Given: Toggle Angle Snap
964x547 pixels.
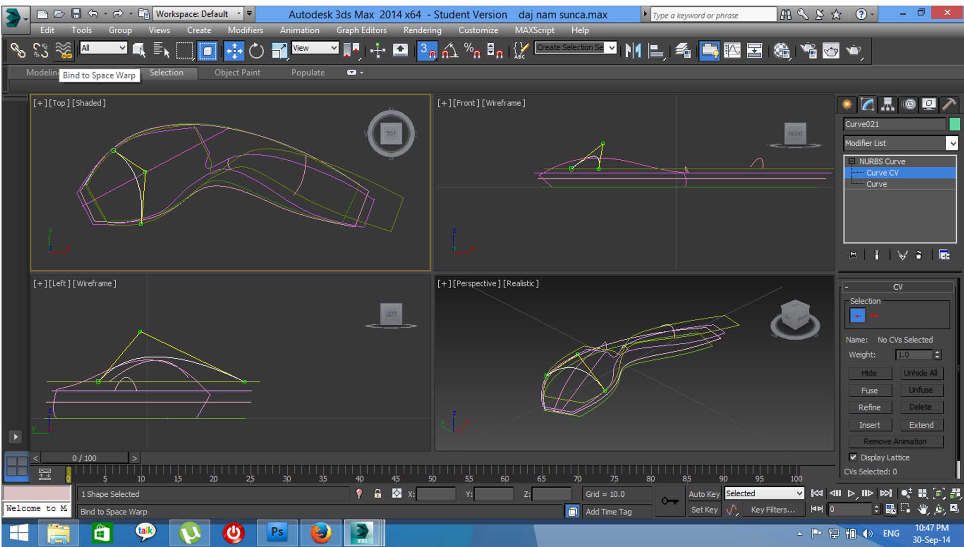Looking at the screenshot, I should tap(450, 50).
